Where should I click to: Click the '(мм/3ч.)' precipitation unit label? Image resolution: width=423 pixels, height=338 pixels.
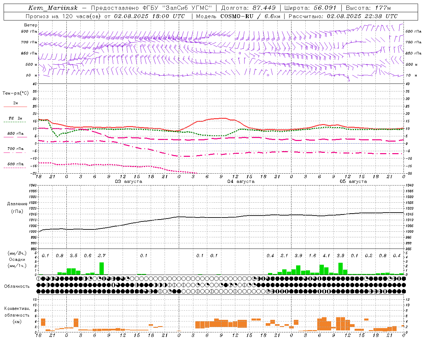tap(17, 253)
